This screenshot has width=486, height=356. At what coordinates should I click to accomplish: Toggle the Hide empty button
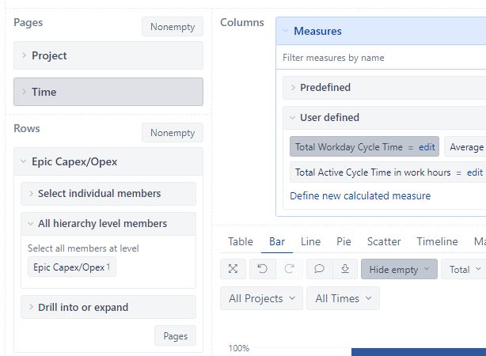pyautogui.click(x=399, y=269)
